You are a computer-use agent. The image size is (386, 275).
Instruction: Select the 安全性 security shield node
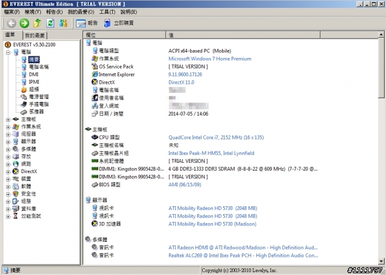[28, 194]
